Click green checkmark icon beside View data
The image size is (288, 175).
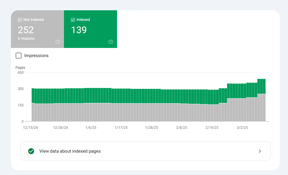click(x=31, y=151)
